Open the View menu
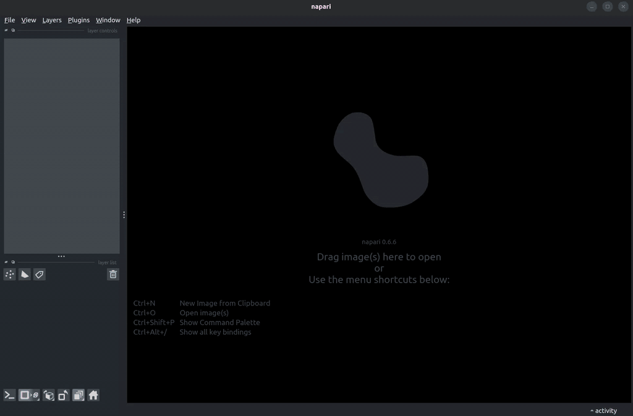This screenshot has height=416, width=633. pos(28,20)
